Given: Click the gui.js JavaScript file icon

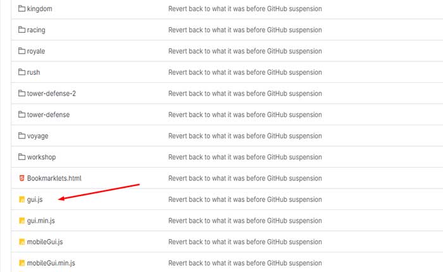Looking at the screenshot, I should [x=22, y=200].
